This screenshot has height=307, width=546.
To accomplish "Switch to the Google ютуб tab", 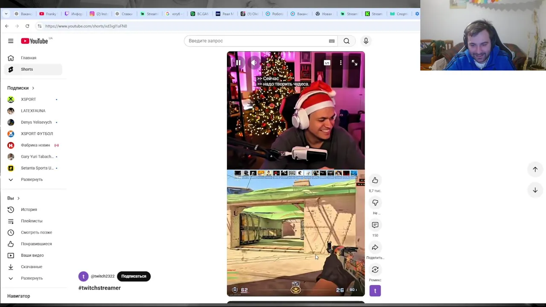I will coord(174,14).
